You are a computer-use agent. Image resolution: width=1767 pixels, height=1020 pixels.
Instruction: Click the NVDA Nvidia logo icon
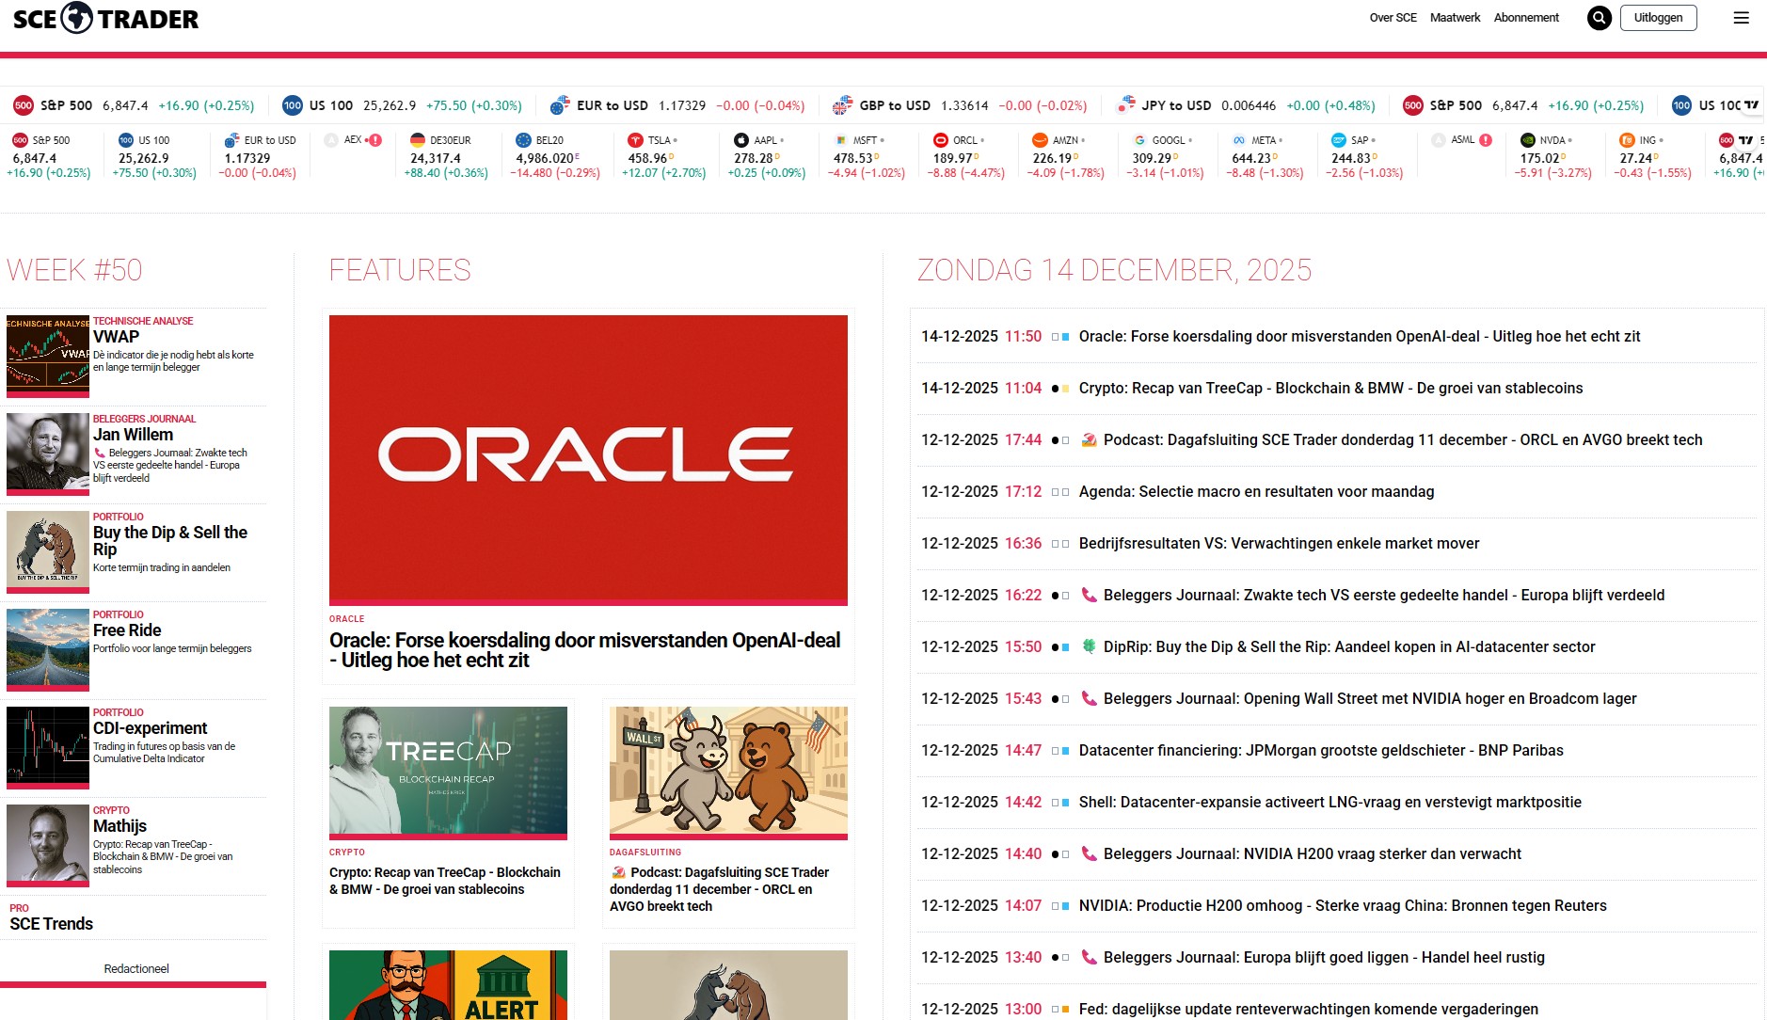pyautogui.click(x=1528, y=140)
